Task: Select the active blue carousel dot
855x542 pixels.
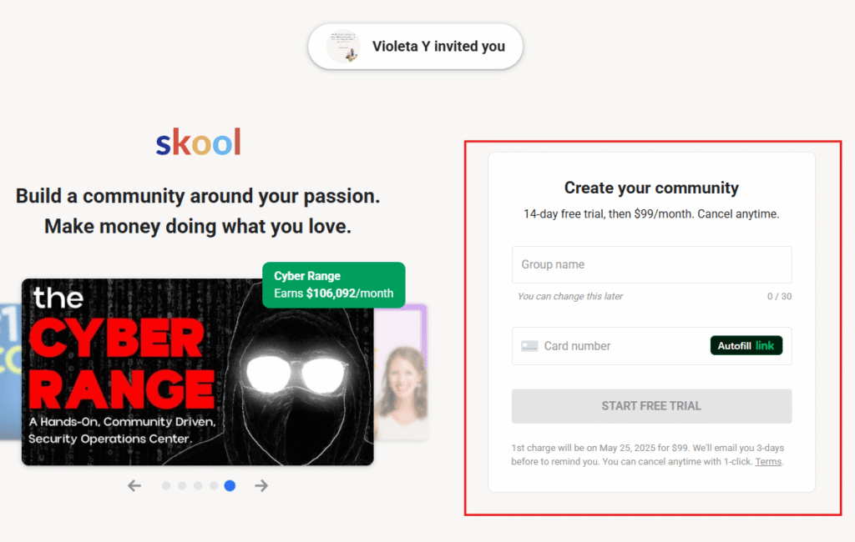Action: (x=230, y=485)
